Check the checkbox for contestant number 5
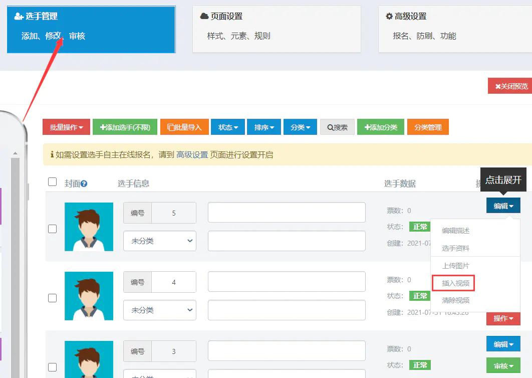 point(52,229)
